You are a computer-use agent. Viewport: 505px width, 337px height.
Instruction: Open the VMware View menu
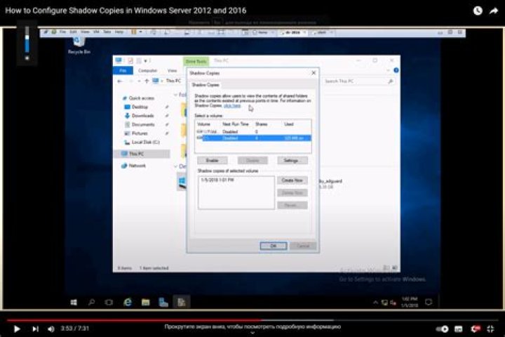(85, 32)
